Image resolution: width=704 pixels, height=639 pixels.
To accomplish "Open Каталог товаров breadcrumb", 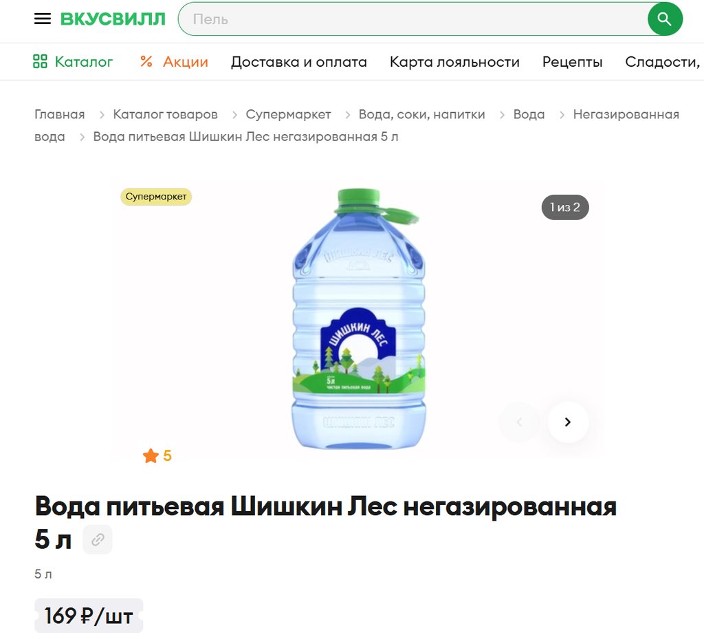I will (165, 114).
